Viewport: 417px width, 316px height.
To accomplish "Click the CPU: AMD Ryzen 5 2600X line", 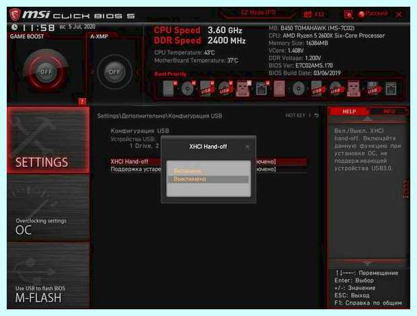I will click(327, 36).
